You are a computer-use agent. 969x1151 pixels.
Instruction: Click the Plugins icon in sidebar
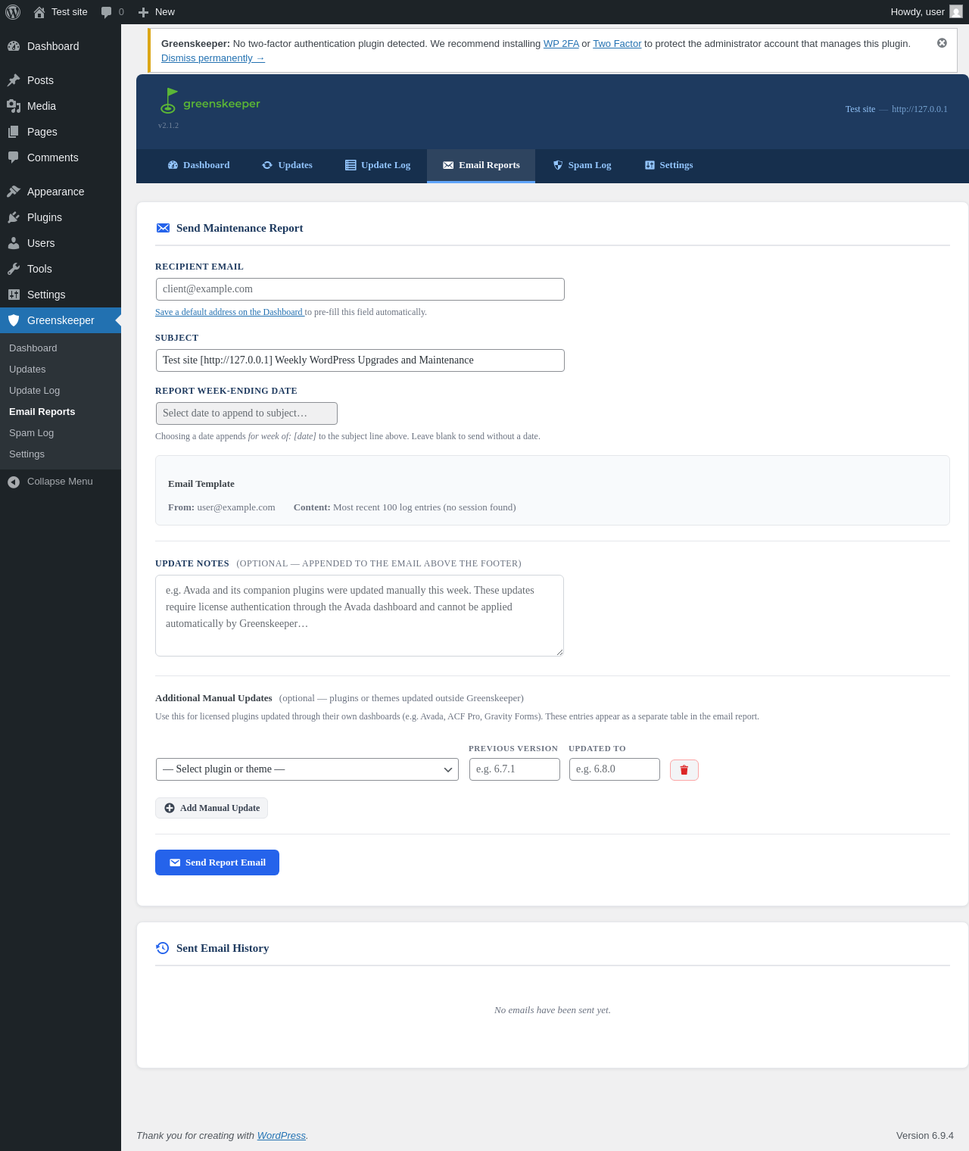point(14,217)
